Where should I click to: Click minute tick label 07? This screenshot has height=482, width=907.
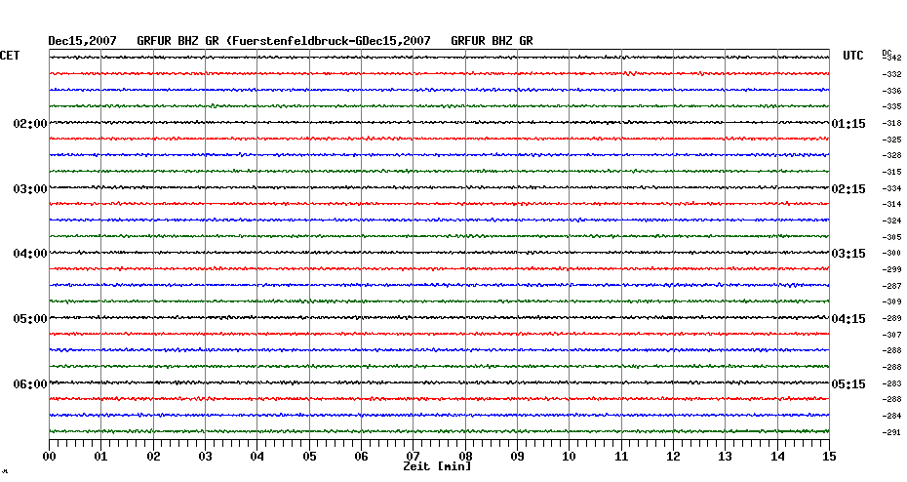point(413,457)
